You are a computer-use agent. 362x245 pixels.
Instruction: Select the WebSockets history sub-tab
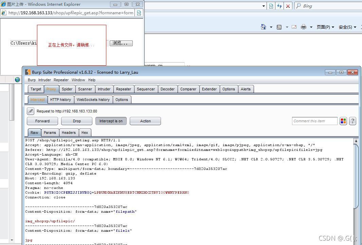coord(93,100)
